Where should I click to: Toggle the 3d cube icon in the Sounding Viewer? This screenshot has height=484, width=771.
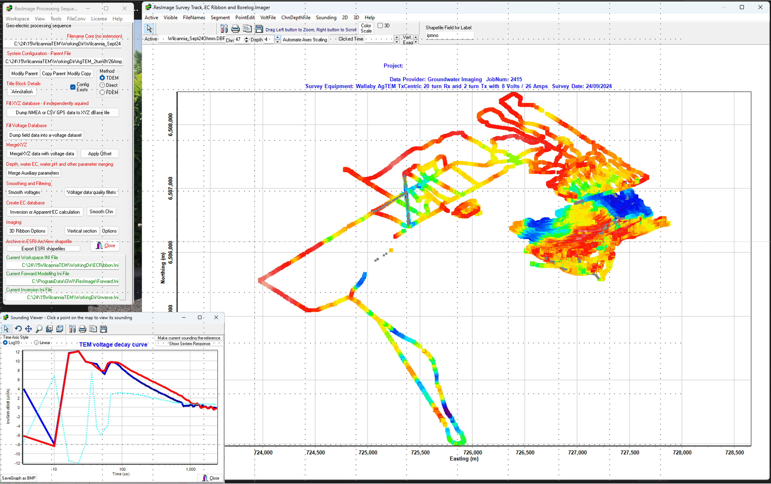point(60,328)
